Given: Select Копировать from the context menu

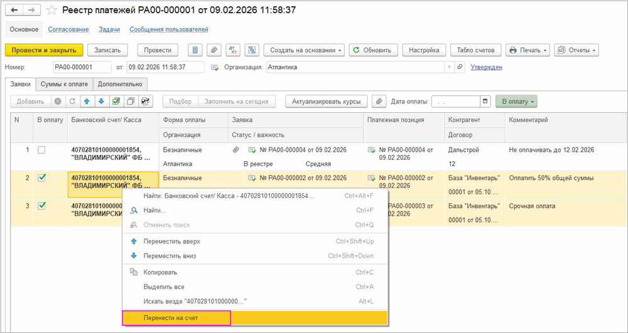Looking at the screenshot, I should tap(160, 272).
